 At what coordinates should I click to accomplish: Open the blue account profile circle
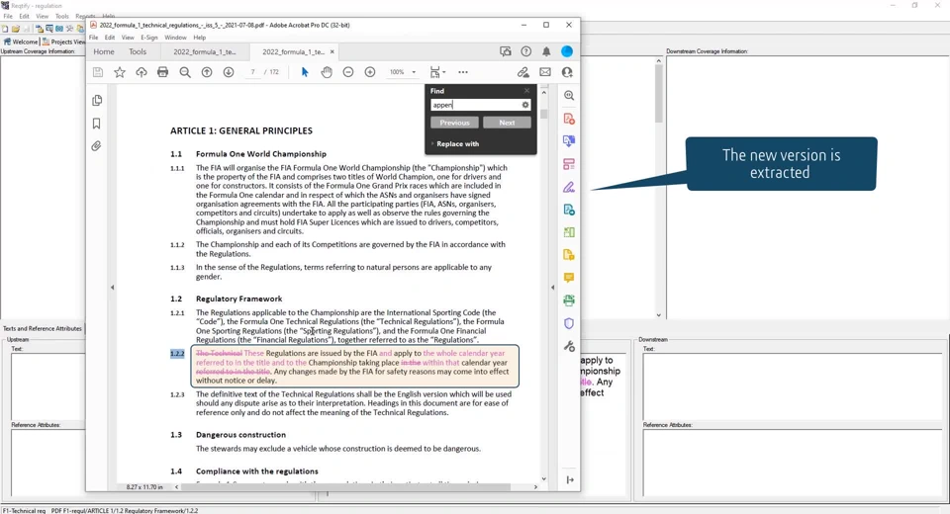click(567, 51)
